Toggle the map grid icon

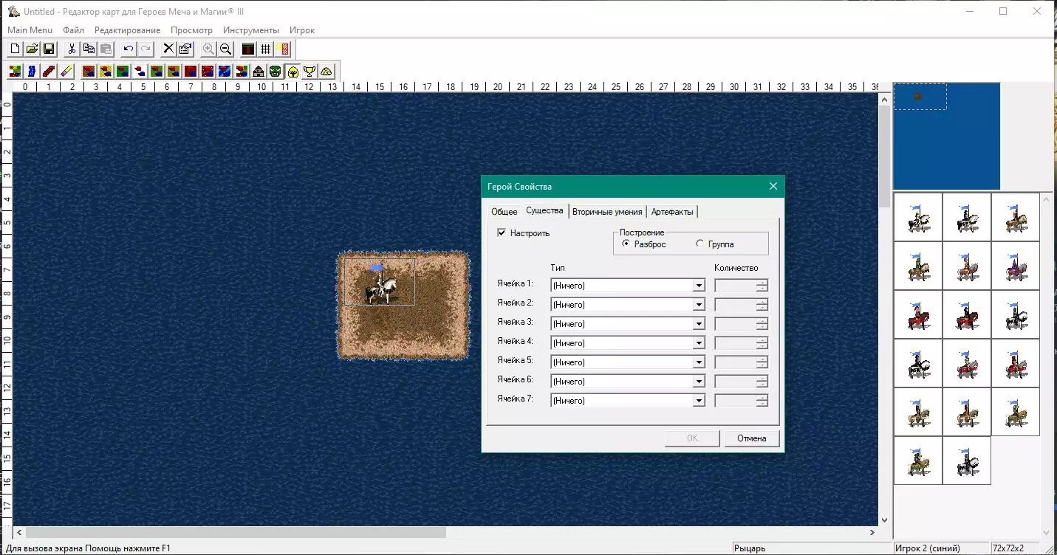266,49
